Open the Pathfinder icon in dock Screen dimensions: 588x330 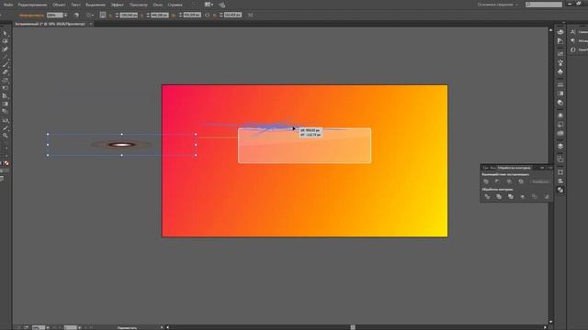point(560,190)
